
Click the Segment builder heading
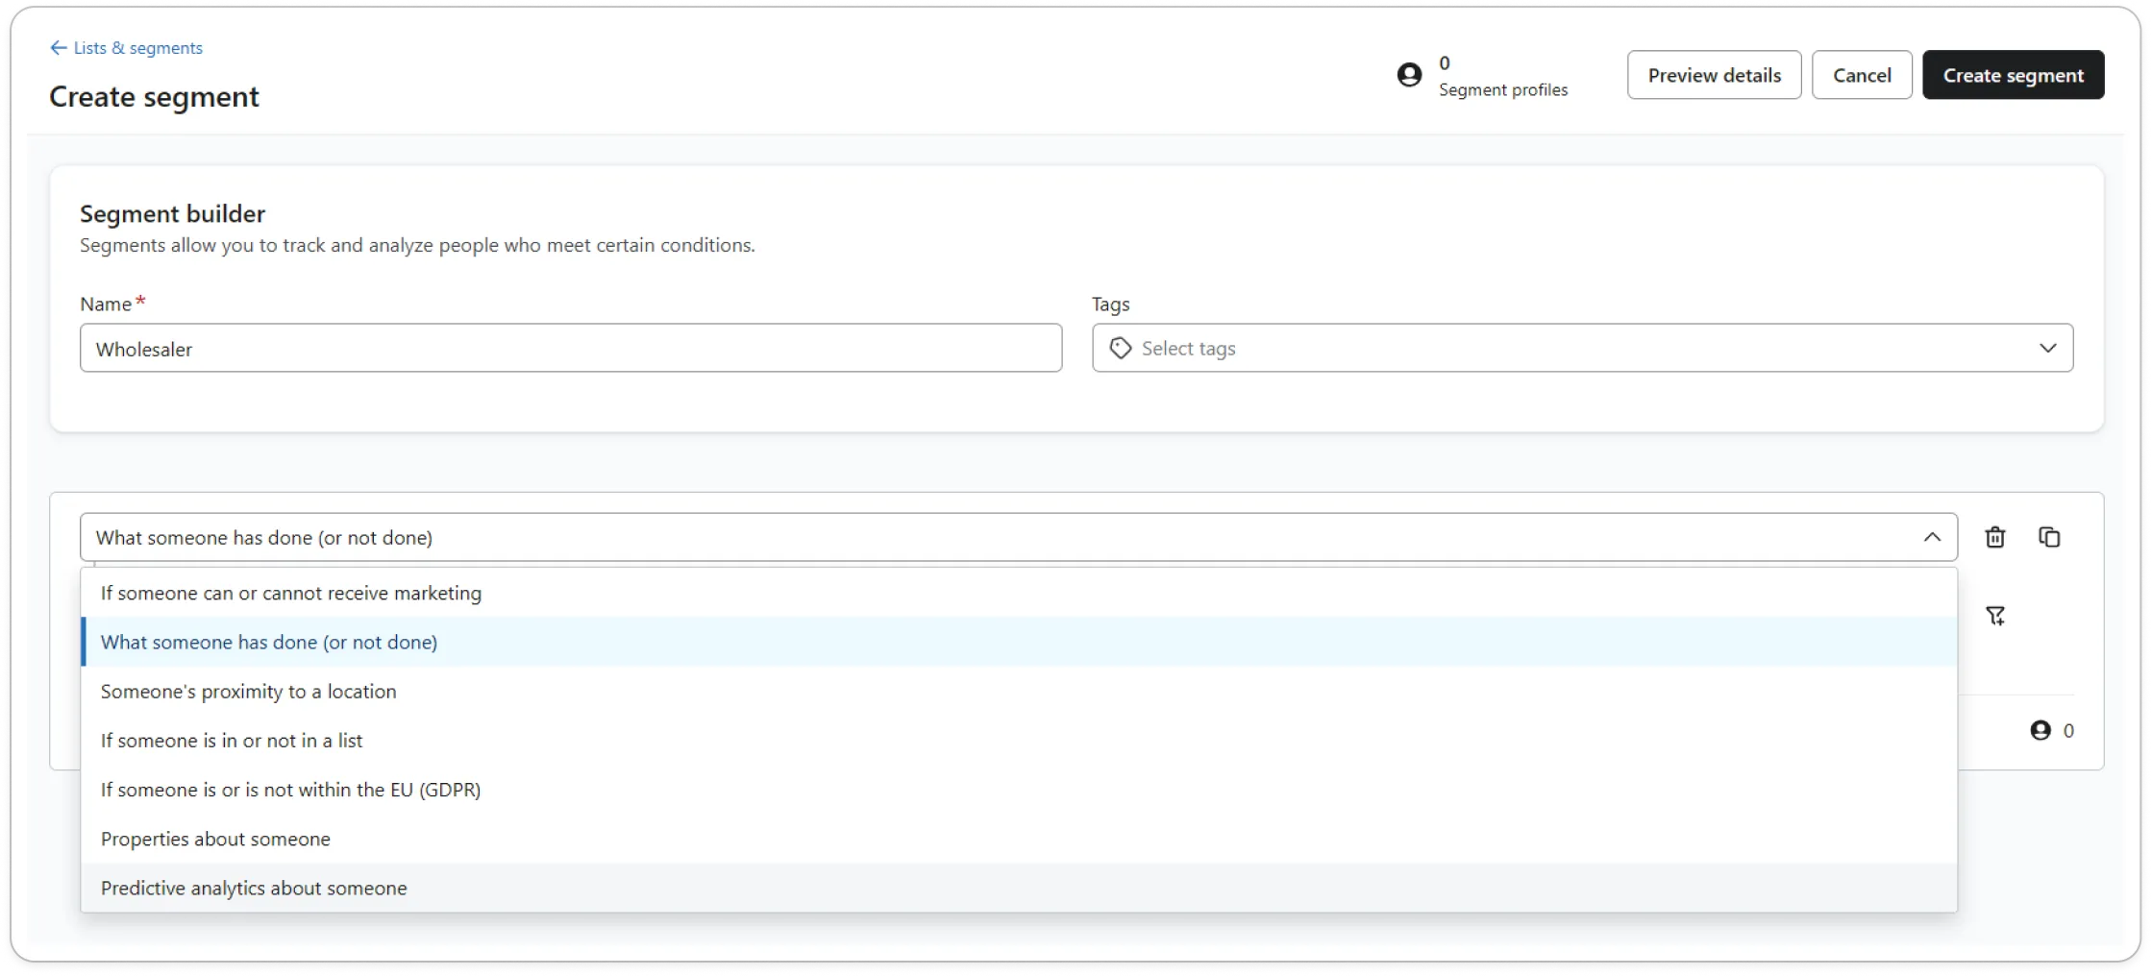tap(172, 213)
